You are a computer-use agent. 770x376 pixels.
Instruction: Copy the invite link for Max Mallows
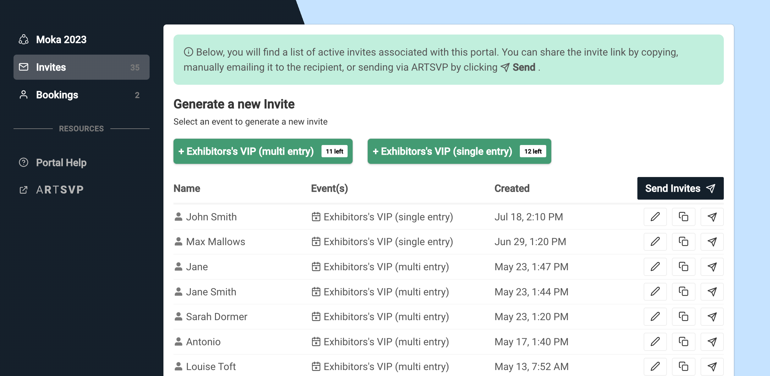683,242
